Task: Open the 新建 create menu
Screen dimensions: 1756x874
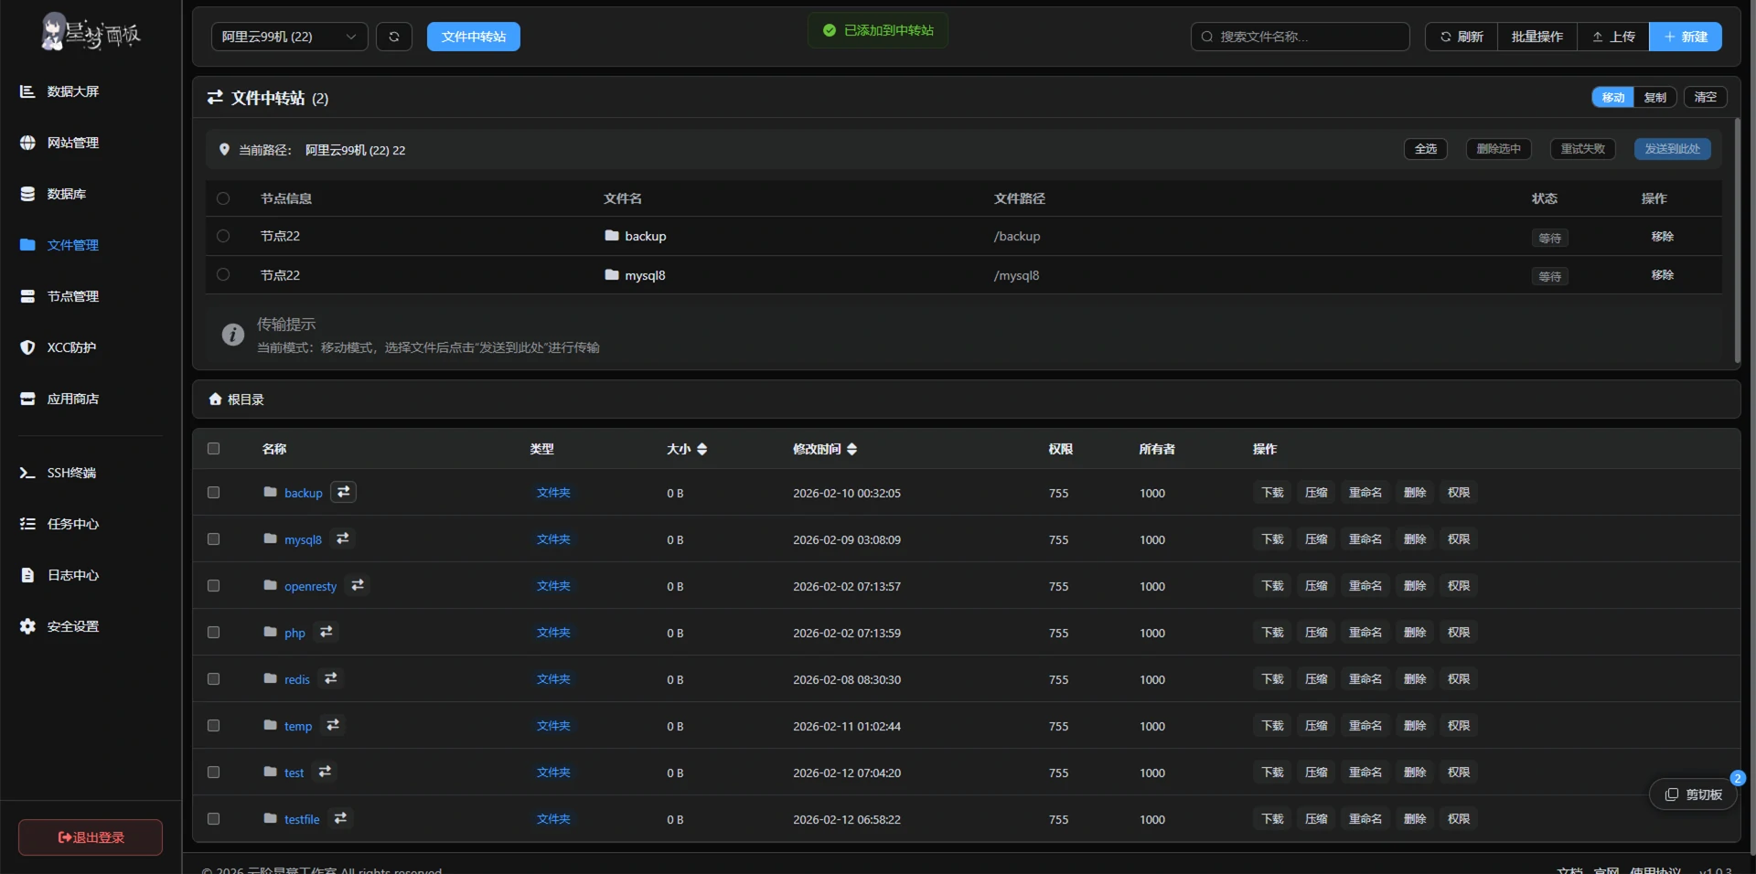Action: tap(1685, 37)
